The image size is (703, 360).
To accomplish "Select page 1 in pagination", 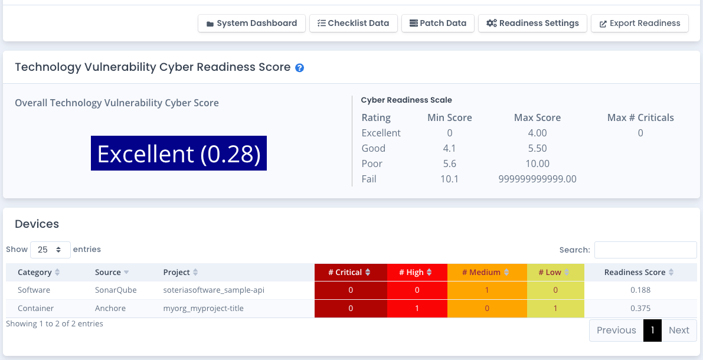I will pyautogui.click(x=652, y=330).
